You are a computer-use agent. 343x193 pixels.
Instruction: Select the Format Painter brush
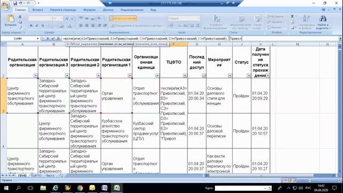20,27
